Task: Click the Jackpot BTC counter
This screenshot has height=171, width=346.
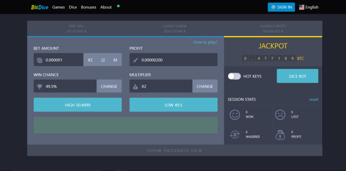Action: pos(273,58)
